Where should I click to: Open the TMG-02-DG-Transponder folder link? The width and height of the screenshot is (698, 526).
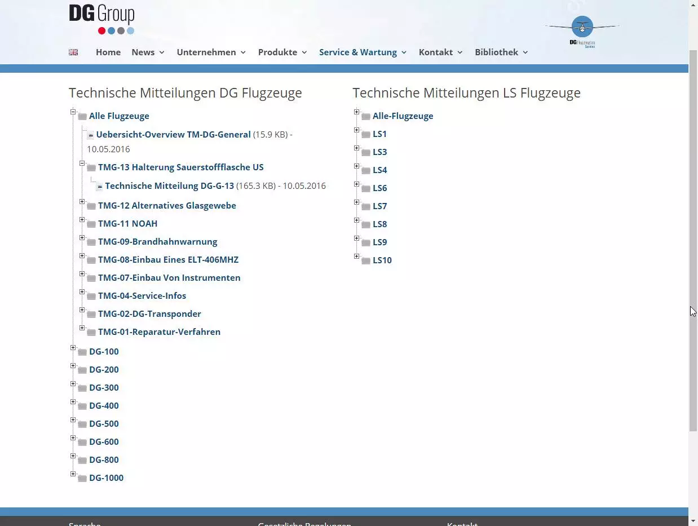[x=149, y=313]
